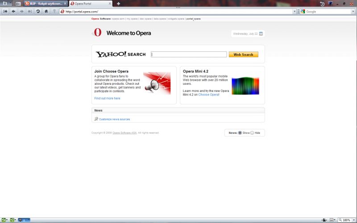Image resolution: width=357 pixels, height=223 pixels.
Task: Click the blue Turbo status bar button
Action: pos(24,220)
